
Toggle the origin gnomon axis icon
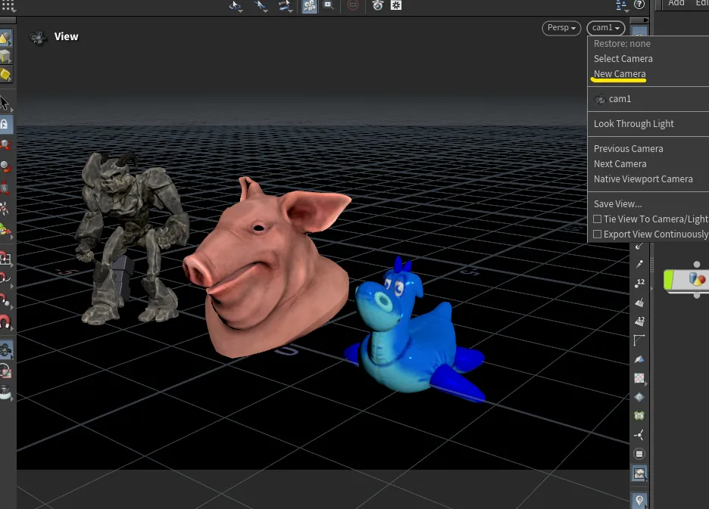click(x=639, y=435)
